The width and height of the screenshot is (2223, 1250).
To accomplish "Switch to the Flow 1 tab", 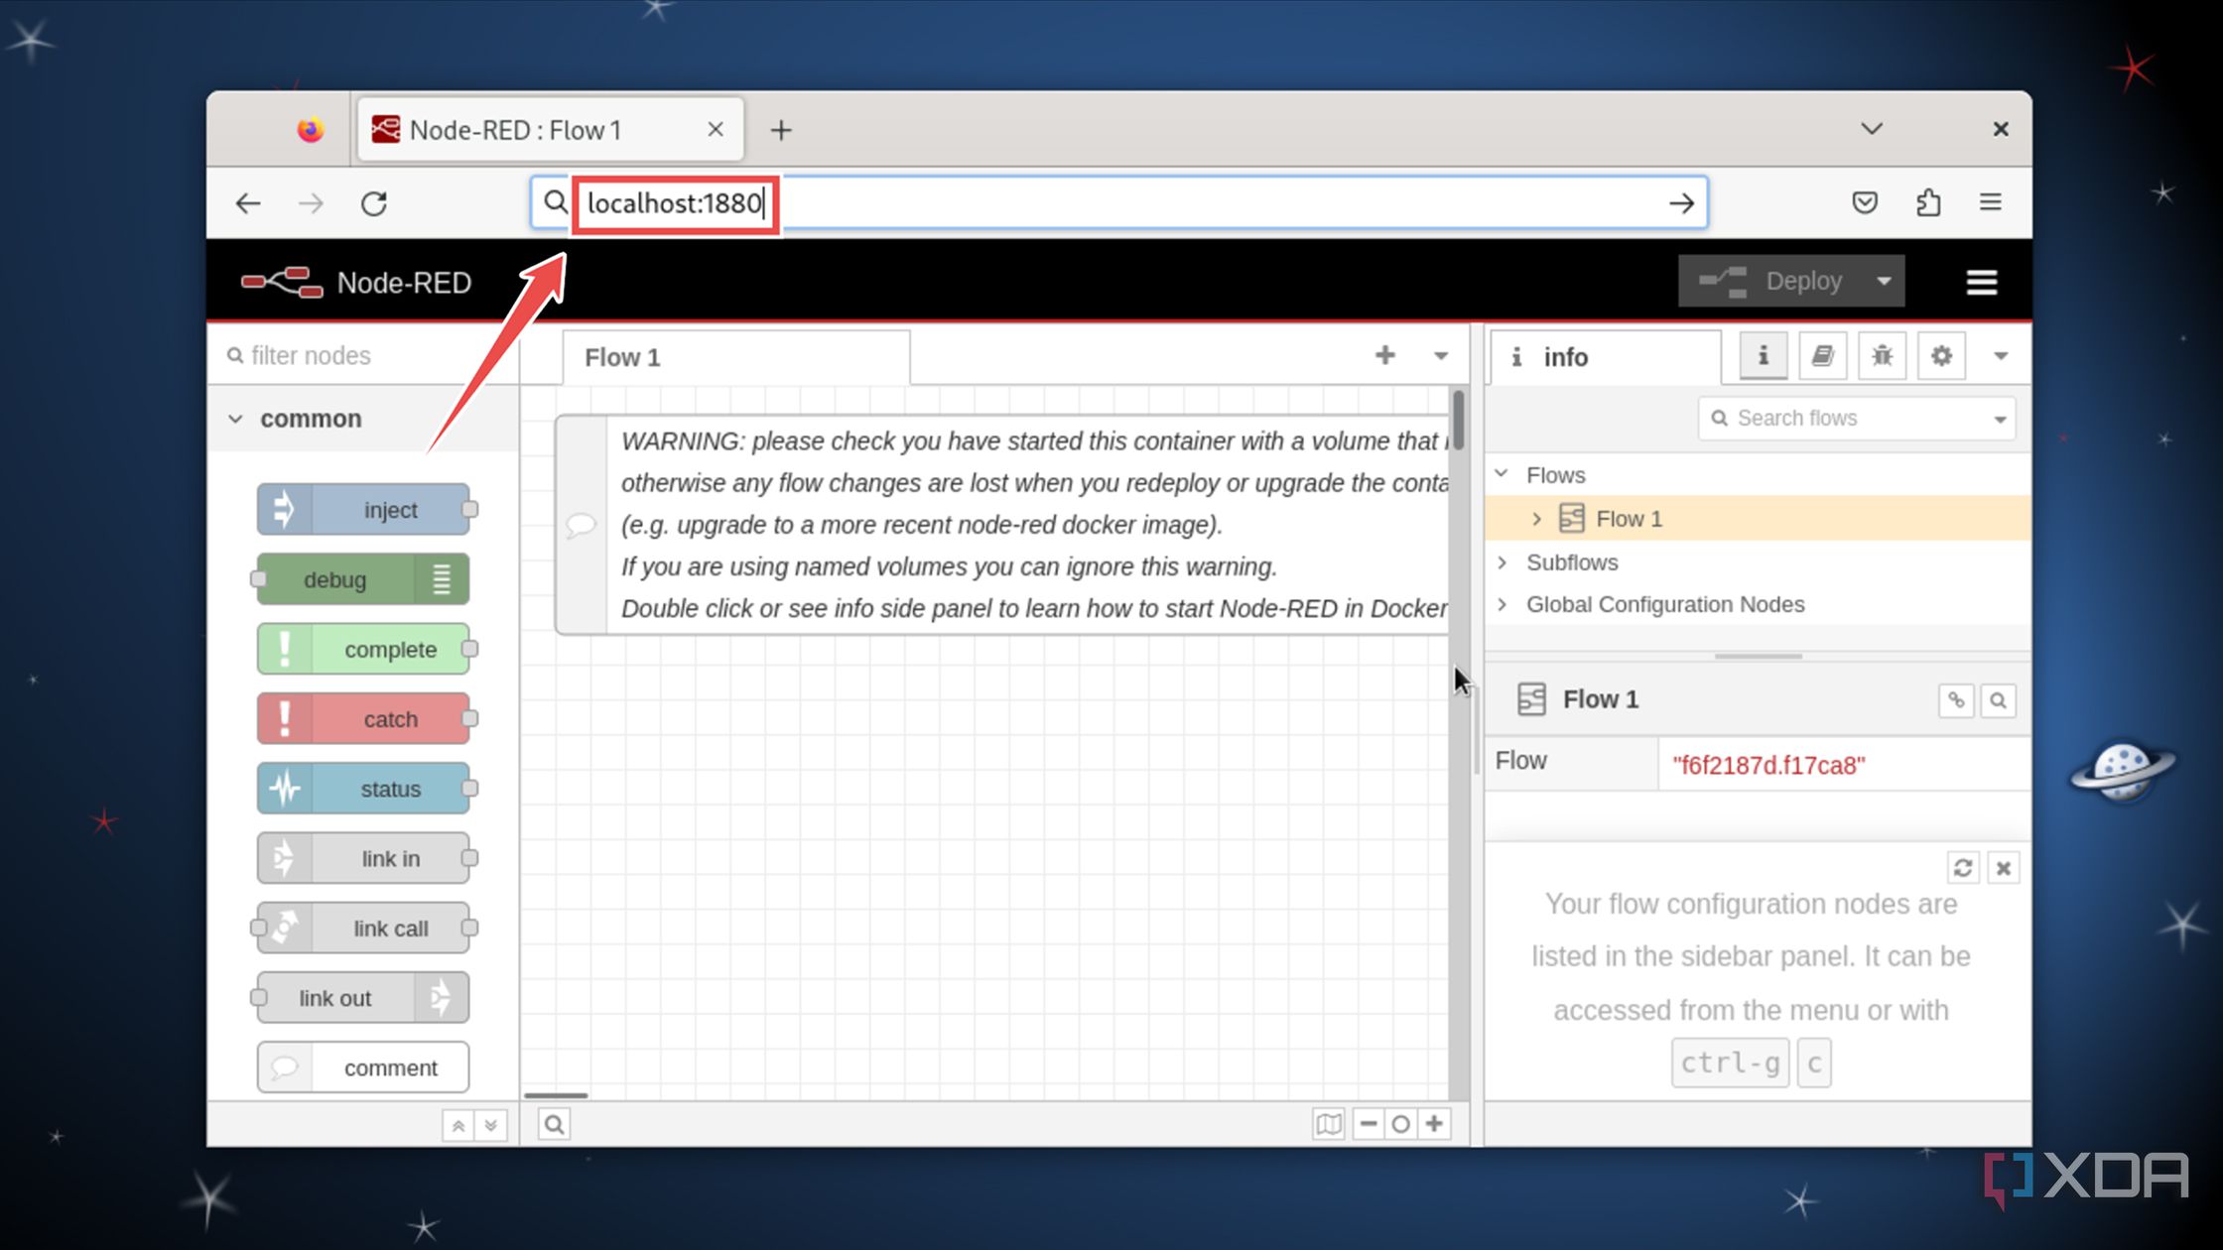I will pyautogui.click(x=621, y=357).
